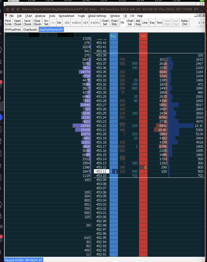
Task: Open the Analysis menu
Action: (x=40, y=16)
